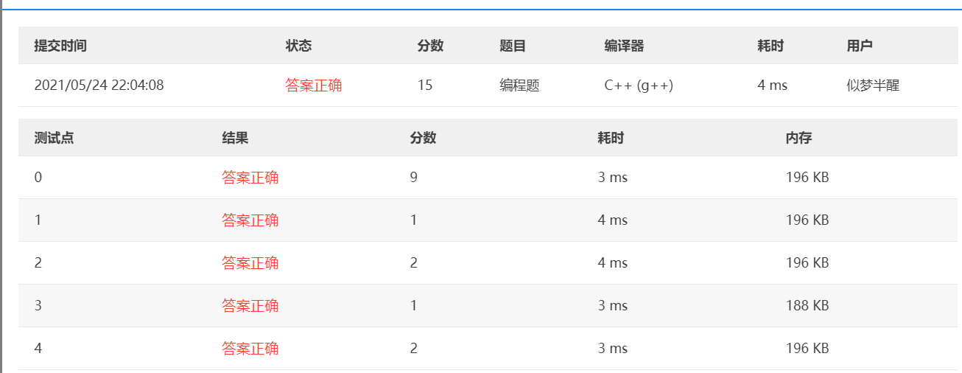Viewport: 962px width, 373px height.
Task: Click the total score value 15
Action: (425, 86)
